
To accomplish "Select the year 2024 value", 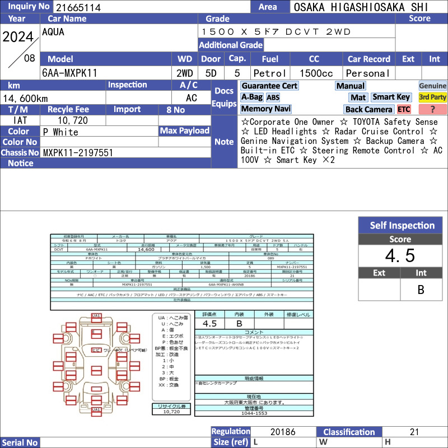I will click(x=18, y=36).
